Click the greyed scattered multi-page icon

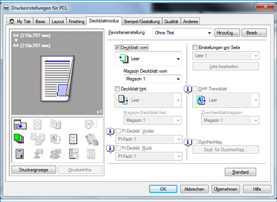click(x=38, y=139)
